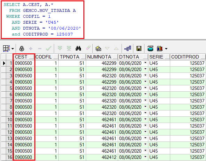
Task: Click the linked query tree icon
Action: point(128,48)
